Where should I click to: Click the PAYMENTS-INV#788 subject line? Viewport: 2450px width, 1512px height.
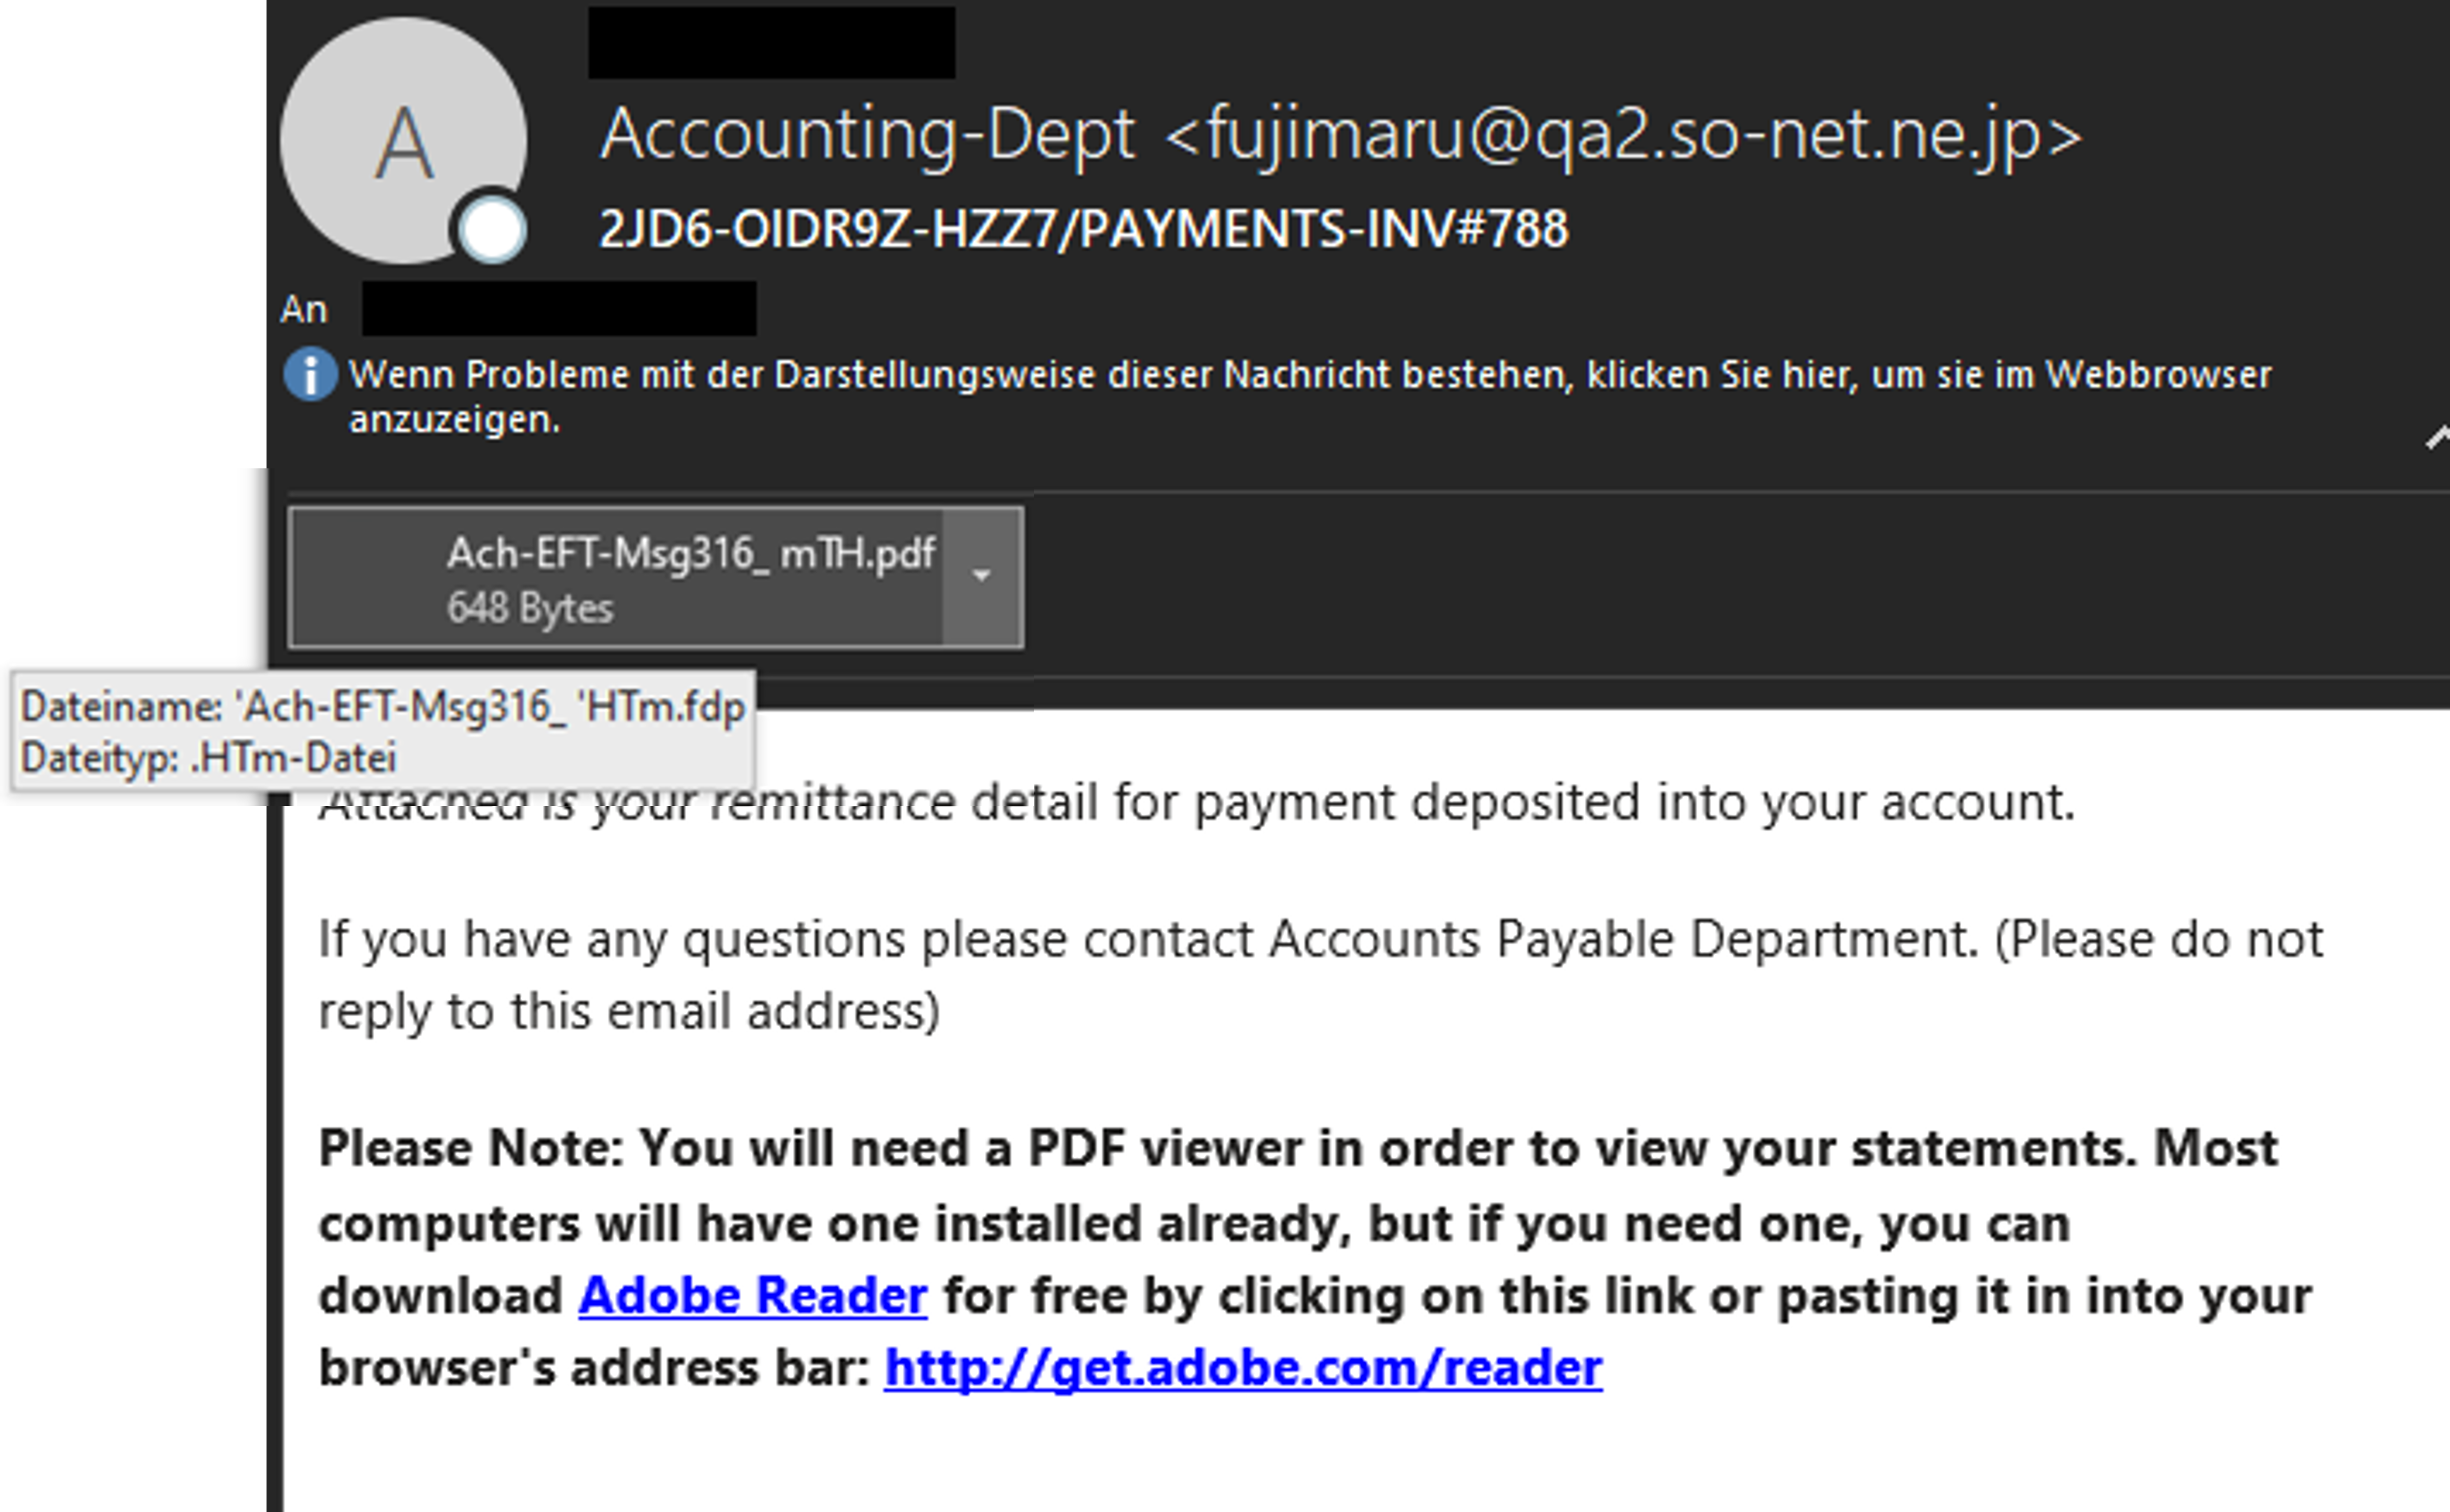coord(1084,229)
